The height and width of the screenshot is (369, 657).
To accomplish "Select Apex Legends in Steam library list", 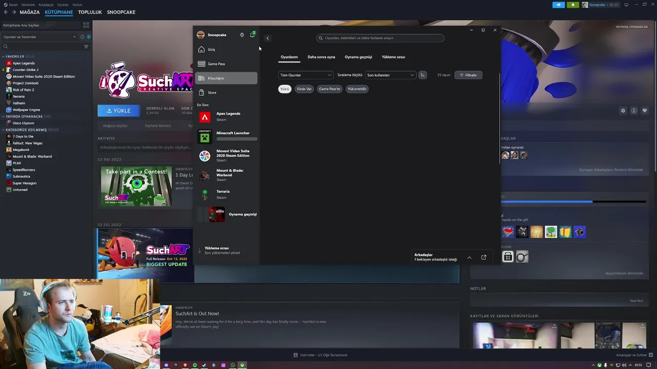I will [x=24, y=63].
